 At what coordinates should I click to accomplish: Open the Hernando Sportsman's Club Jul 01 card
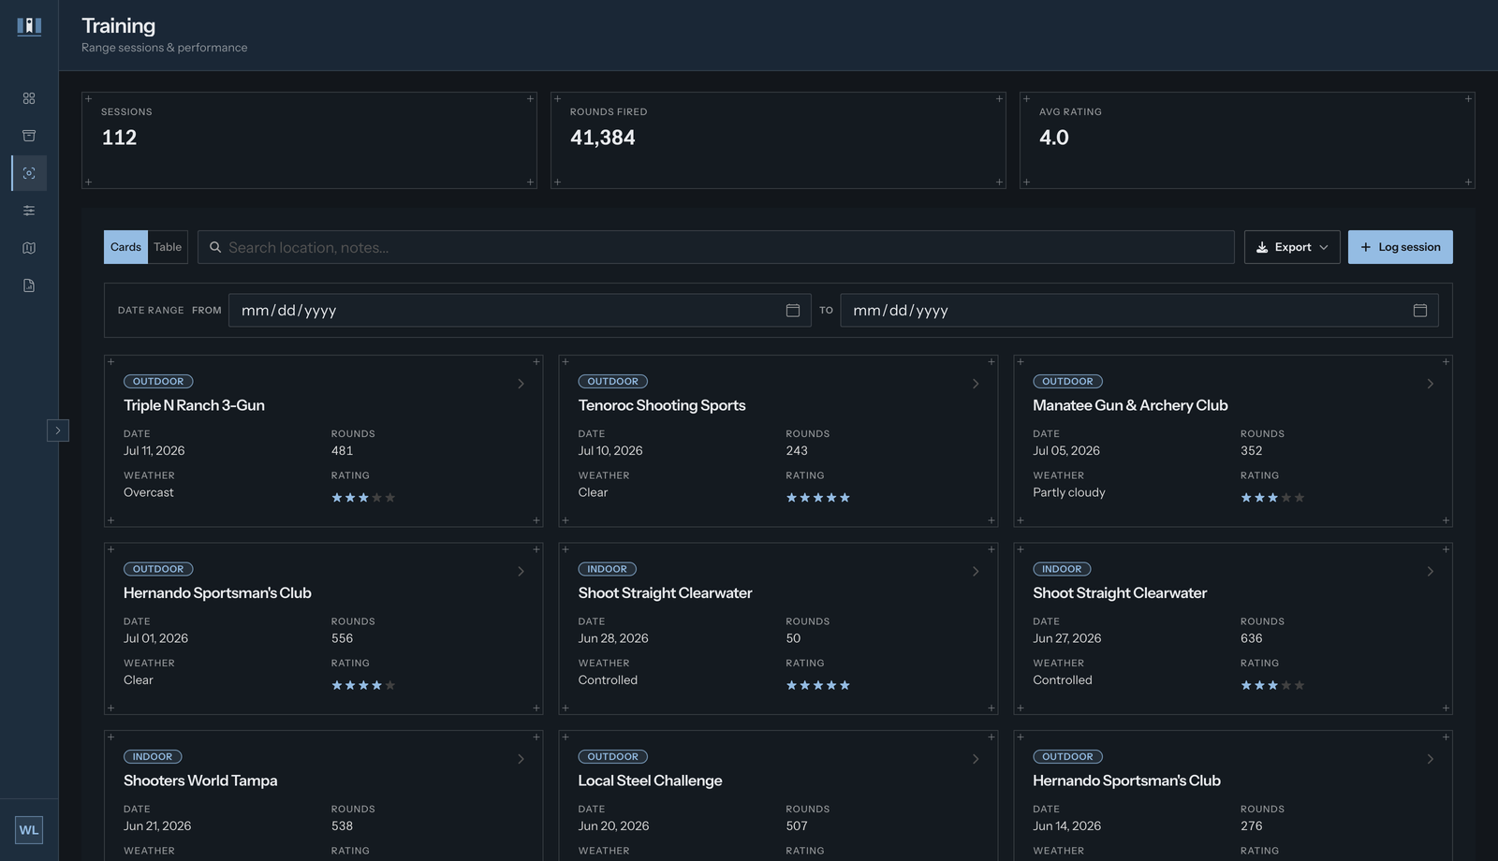[x=323, y=629]
